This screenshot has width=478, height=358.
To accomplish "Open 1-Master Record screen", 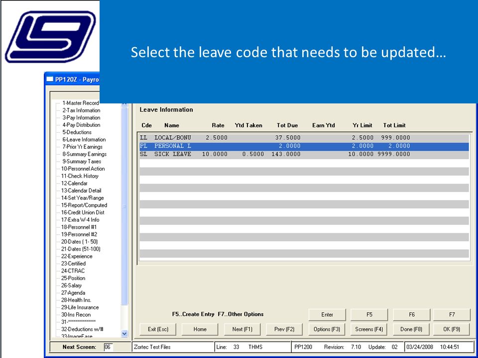I will click(81, 103).
